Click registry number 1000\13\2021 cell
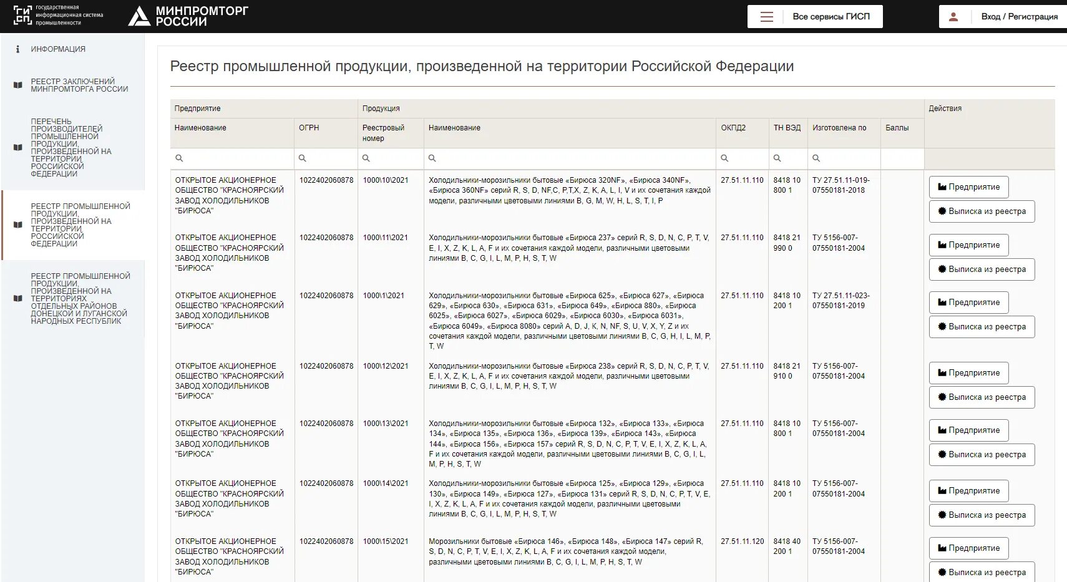 [386, 424]
